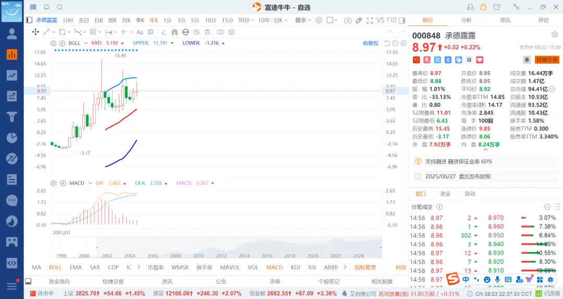Click the heart favorite icon
Image resolution: width=563 pixels, height=299 pixels.
click(x=480, y=59)
